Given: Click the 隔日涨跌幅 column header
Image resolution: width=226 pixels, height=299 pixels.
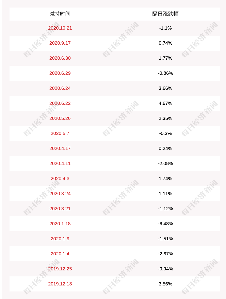Looking at the screenshot, I should tap(165, 14).
